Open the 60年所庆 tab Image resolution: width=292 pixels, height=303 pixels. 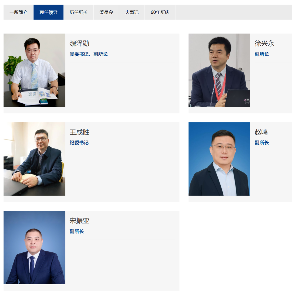(x=160, y=12)
